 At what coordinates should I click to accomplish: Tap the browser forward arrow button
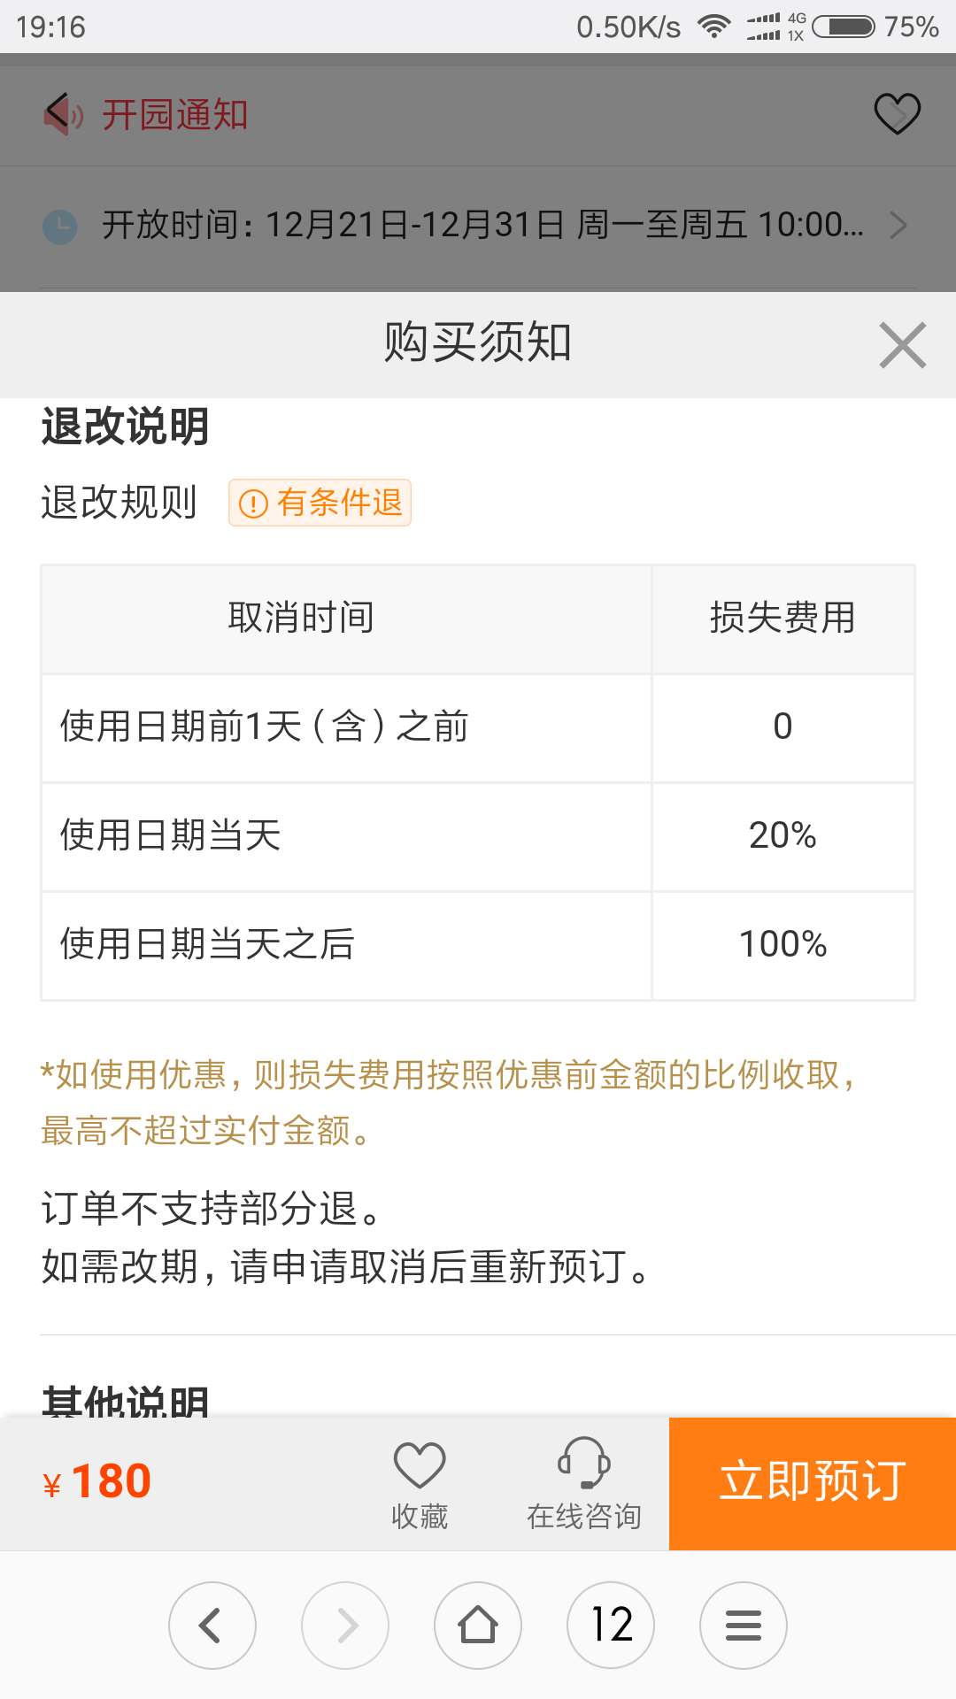pos(345,1626)
